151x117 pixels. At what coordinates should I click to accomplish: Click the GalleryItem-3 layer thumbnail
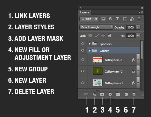coord(98,83)
